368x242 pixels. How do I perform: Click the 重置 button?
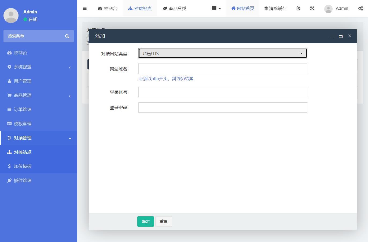click(x=164, y=222)
